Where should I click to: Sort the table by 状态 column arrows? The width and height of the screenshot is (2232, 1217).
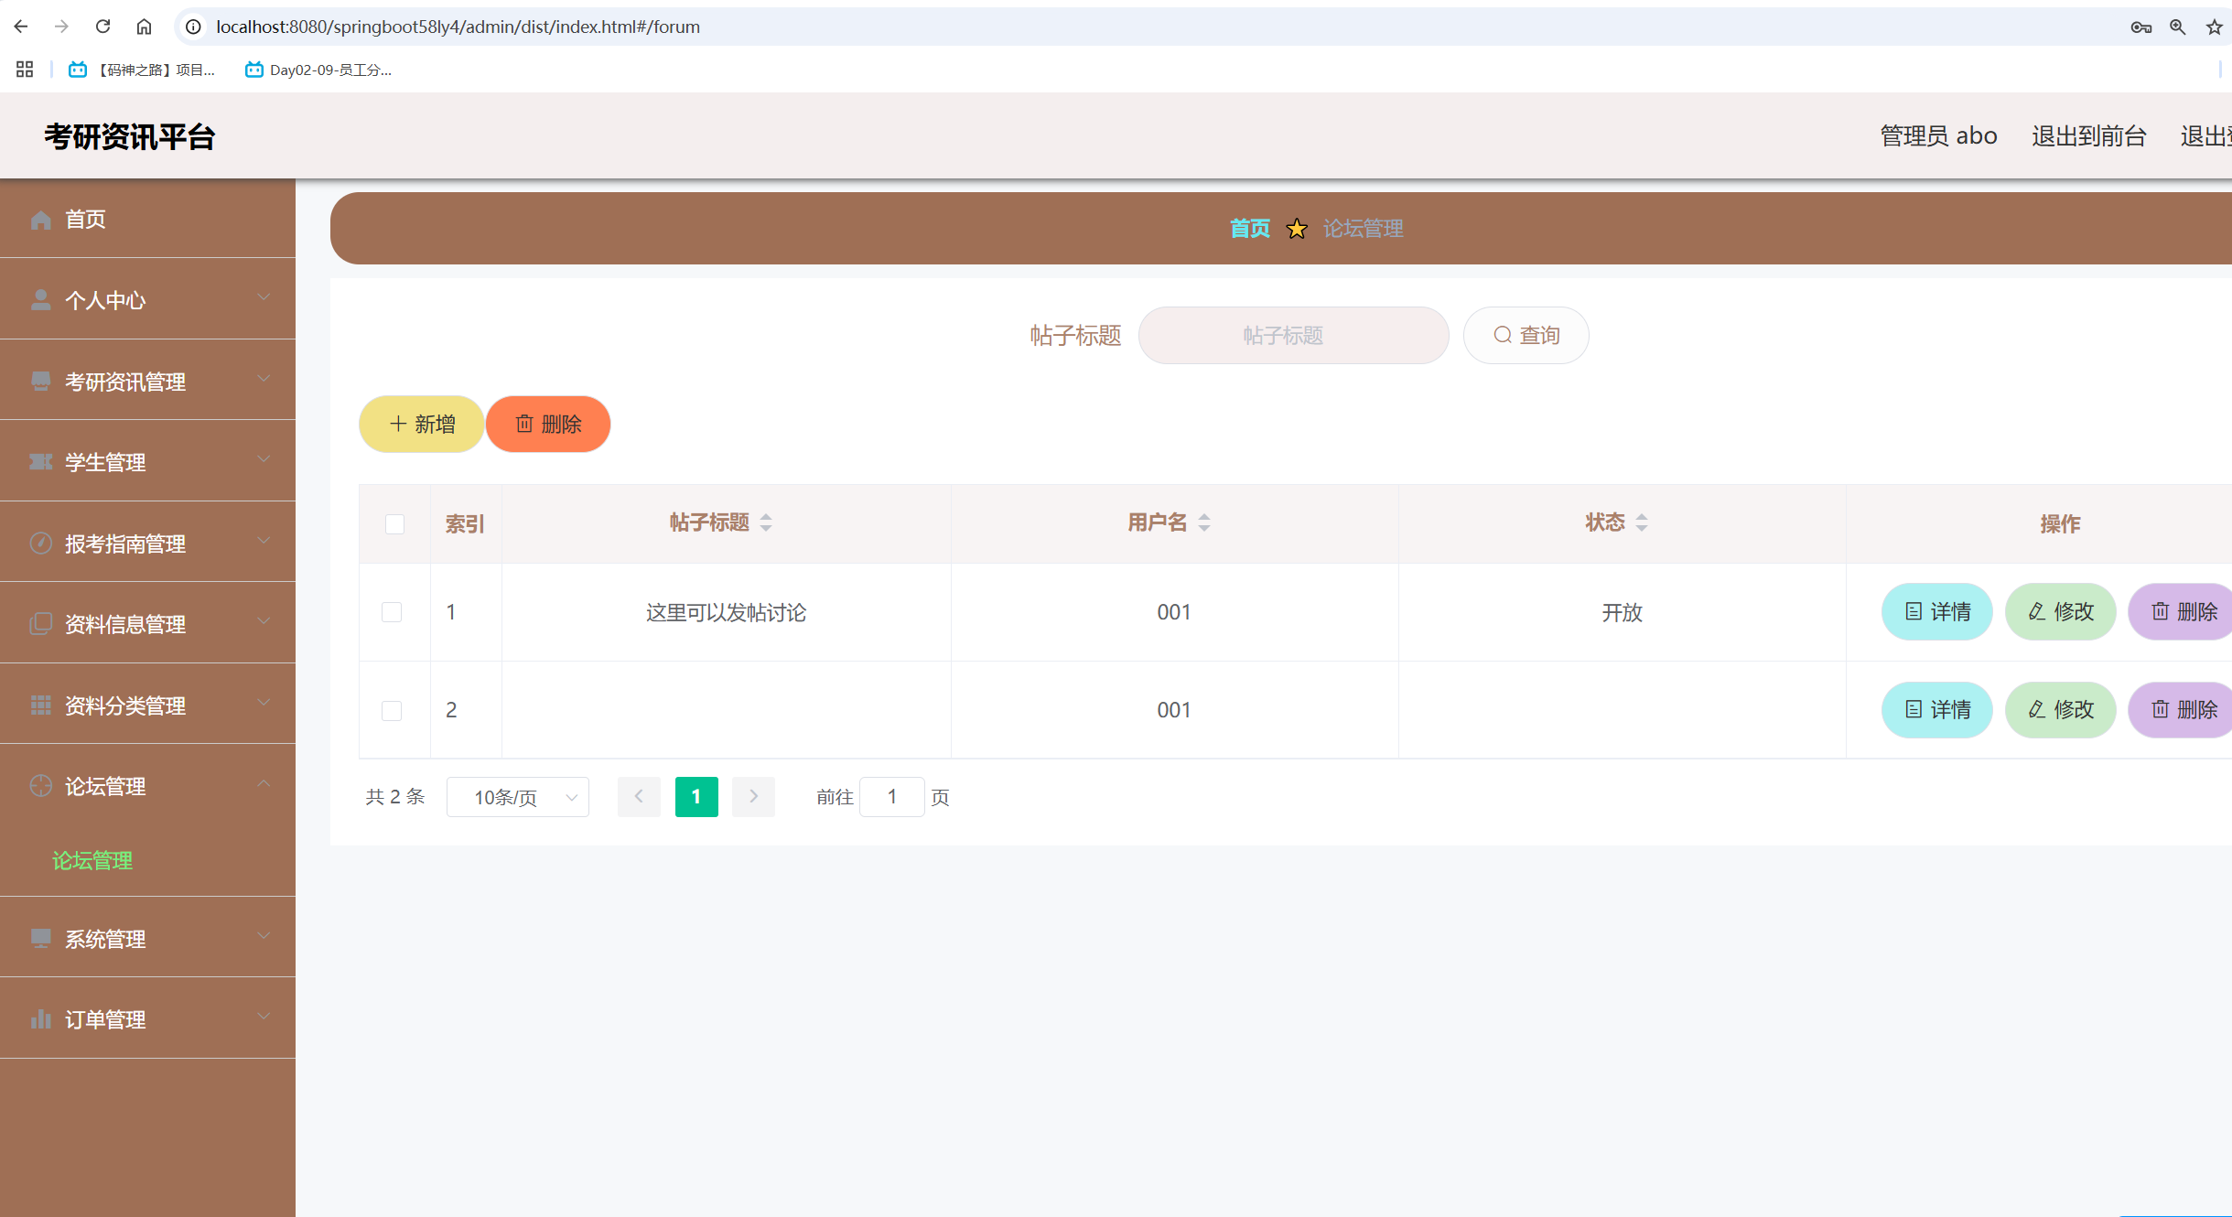(1642, 522)
